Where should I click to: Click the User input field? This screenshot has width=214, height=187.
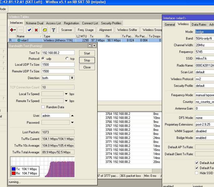[56, 116]
